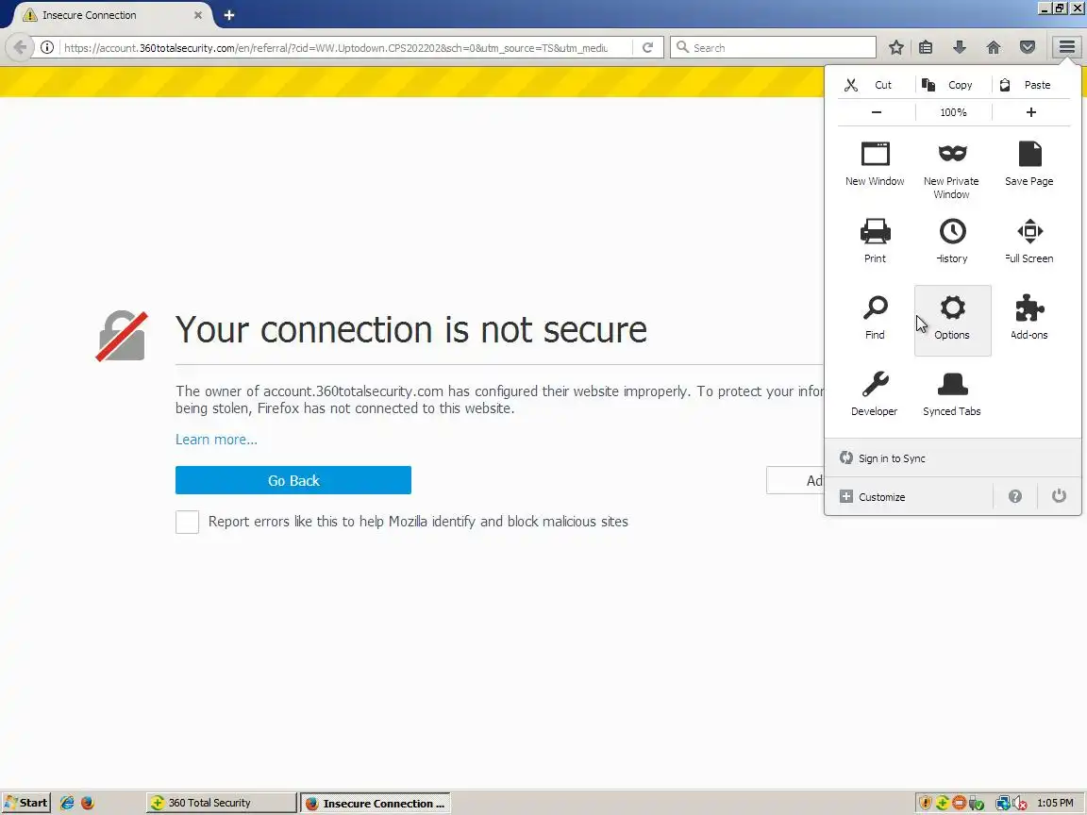Open the Downloads arrow icon

click(960, 47)
